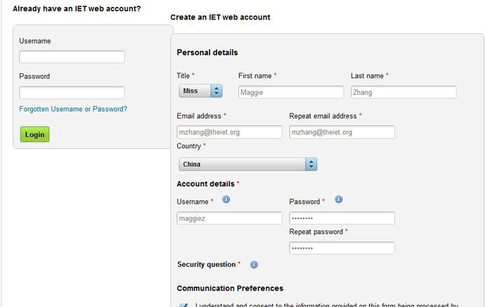Click the Repeat email address field
485x307 pixels.
342,132
